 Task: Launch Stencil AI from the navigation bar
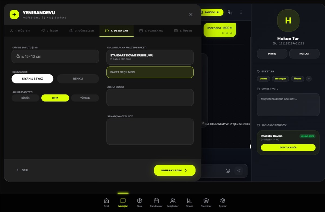pyautogui.click(x=206, y=203)
